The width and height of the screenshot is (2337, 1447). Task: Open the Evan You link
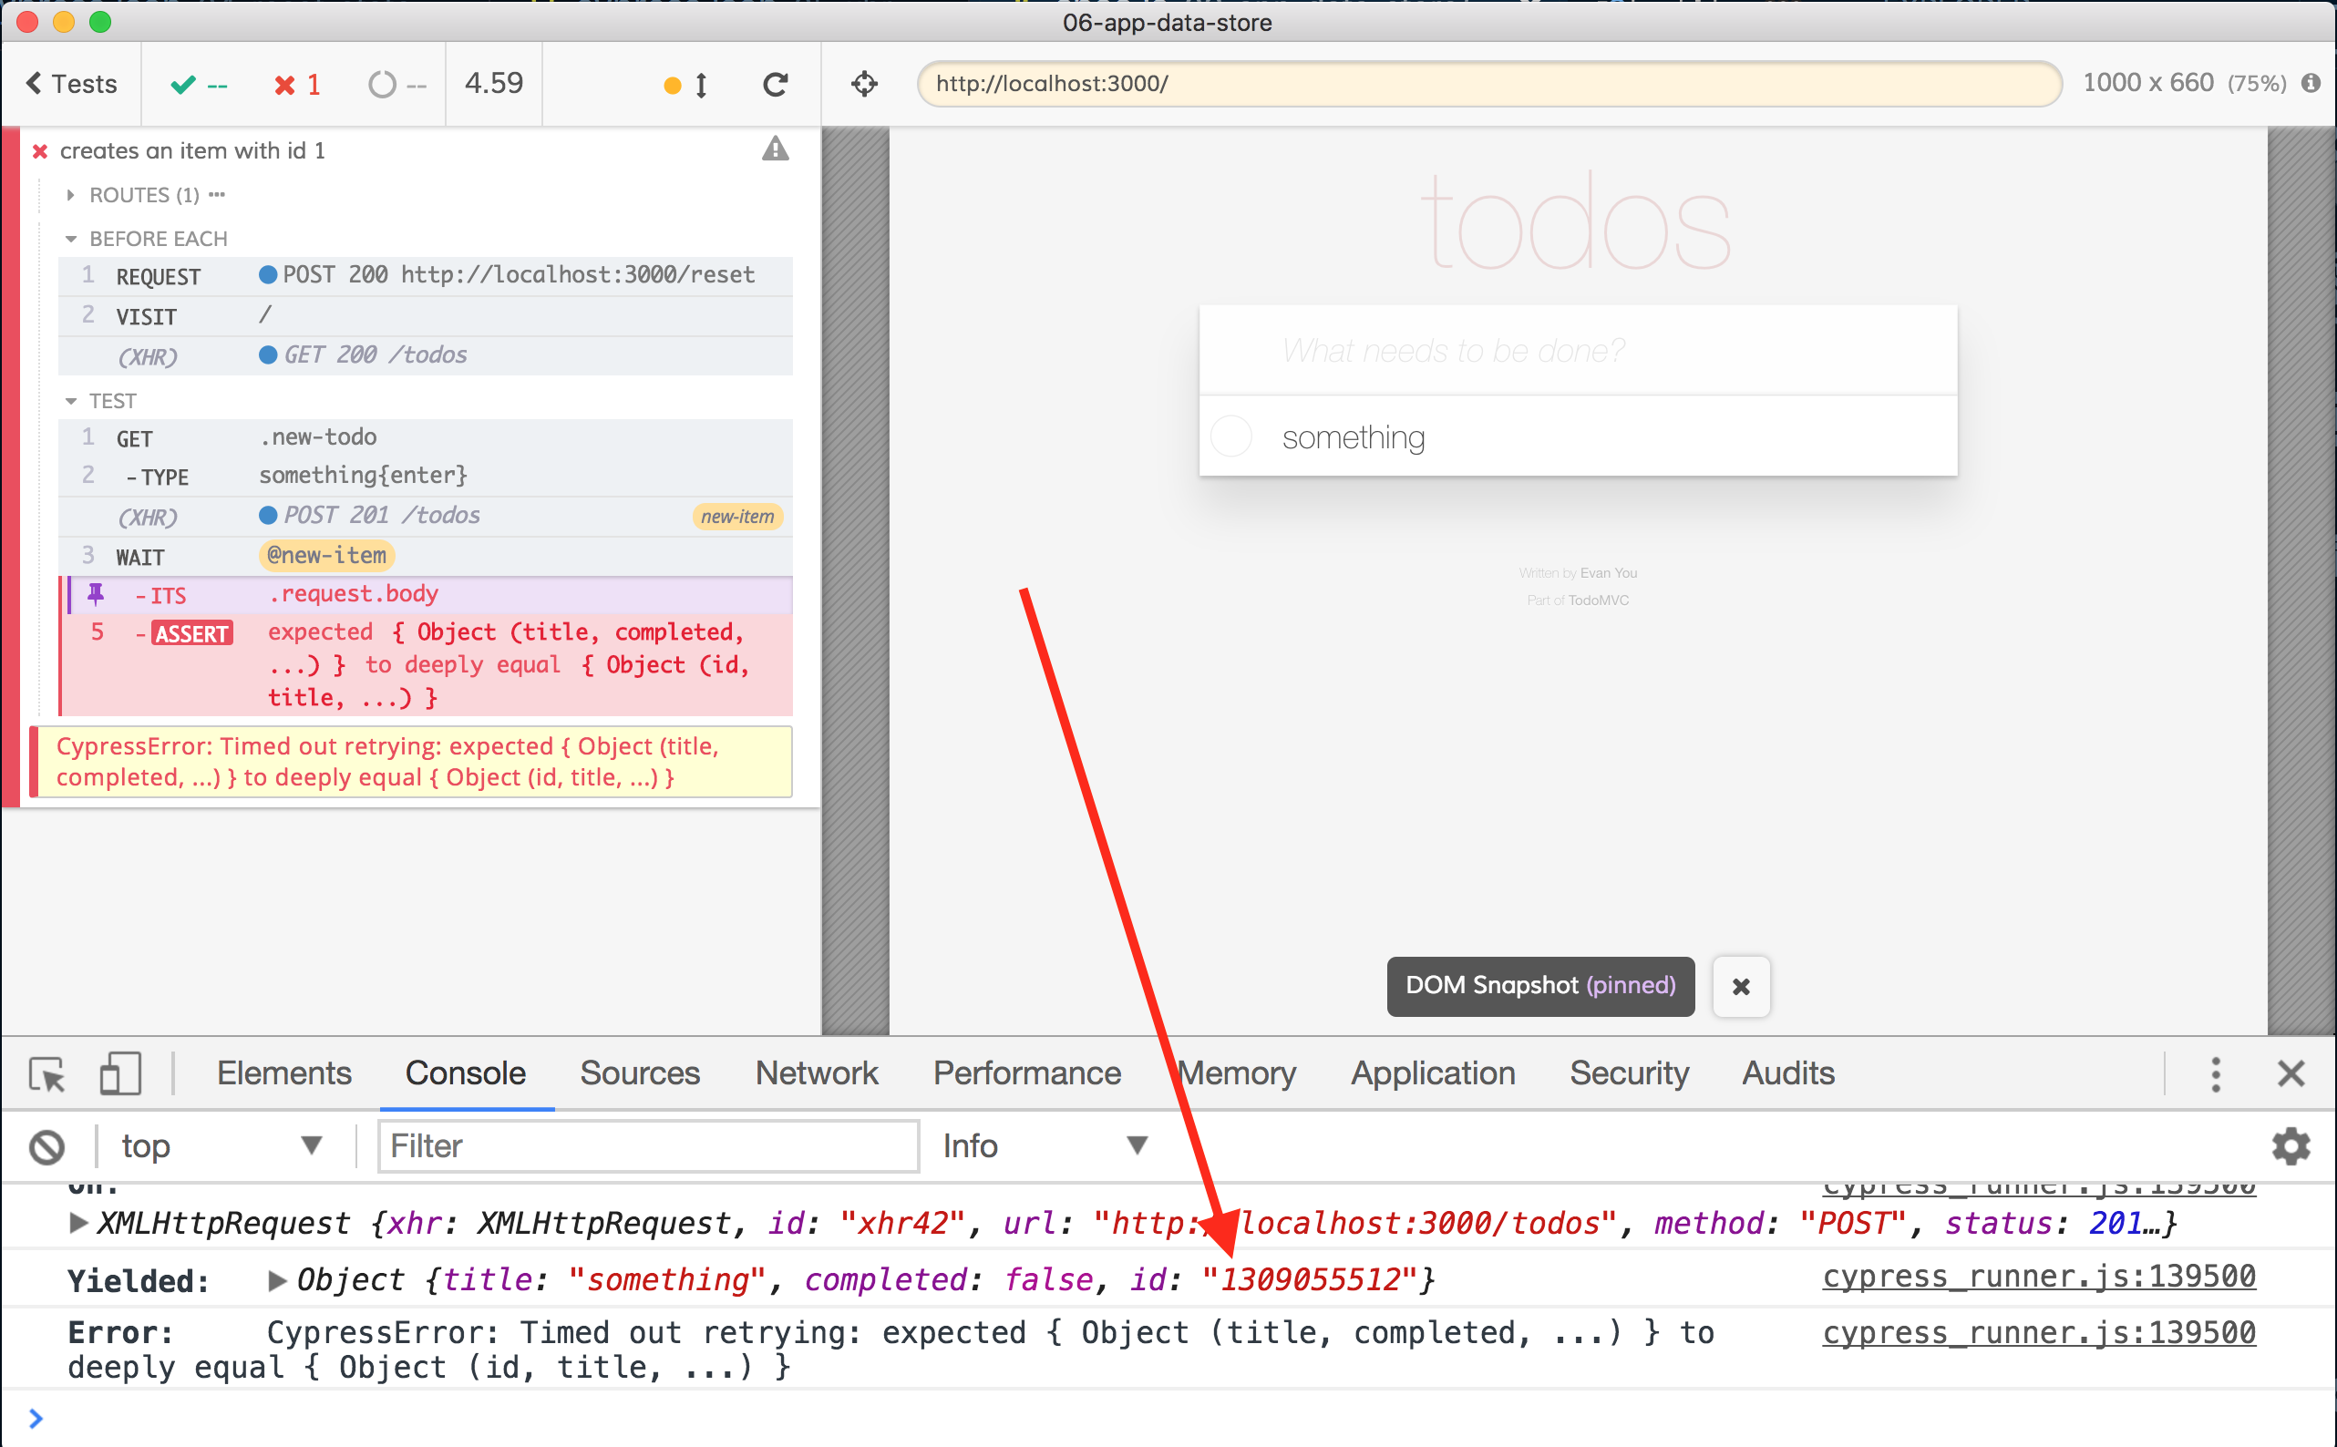[x=1608, y=573]
